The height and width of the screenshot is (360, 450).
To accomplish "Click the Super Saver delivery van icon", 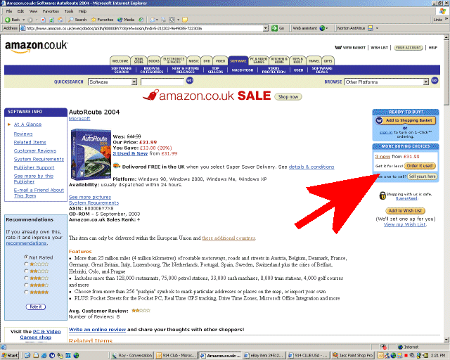I will pyautogui.click(x=117, y=166).
